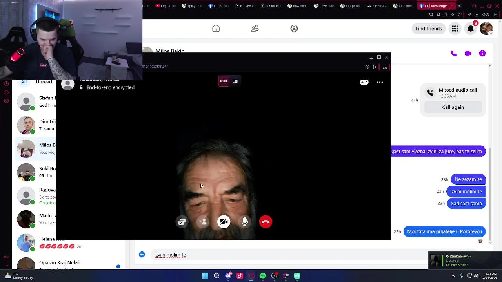
Task: Open the weather widget showing Mostly cloudy
Action: 18,276
